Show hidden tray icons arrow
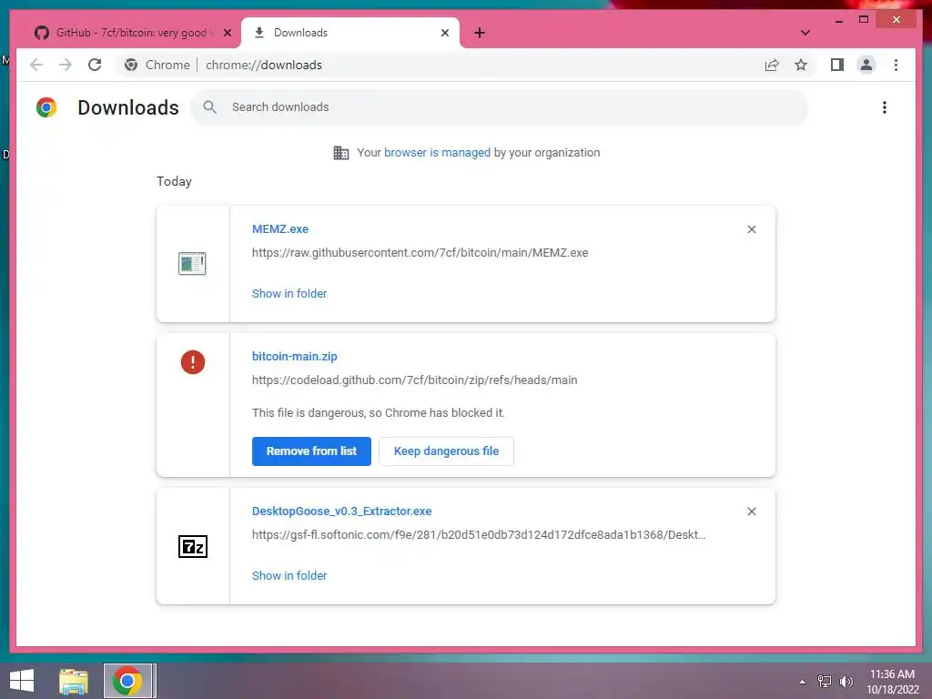 click(803, 682)
